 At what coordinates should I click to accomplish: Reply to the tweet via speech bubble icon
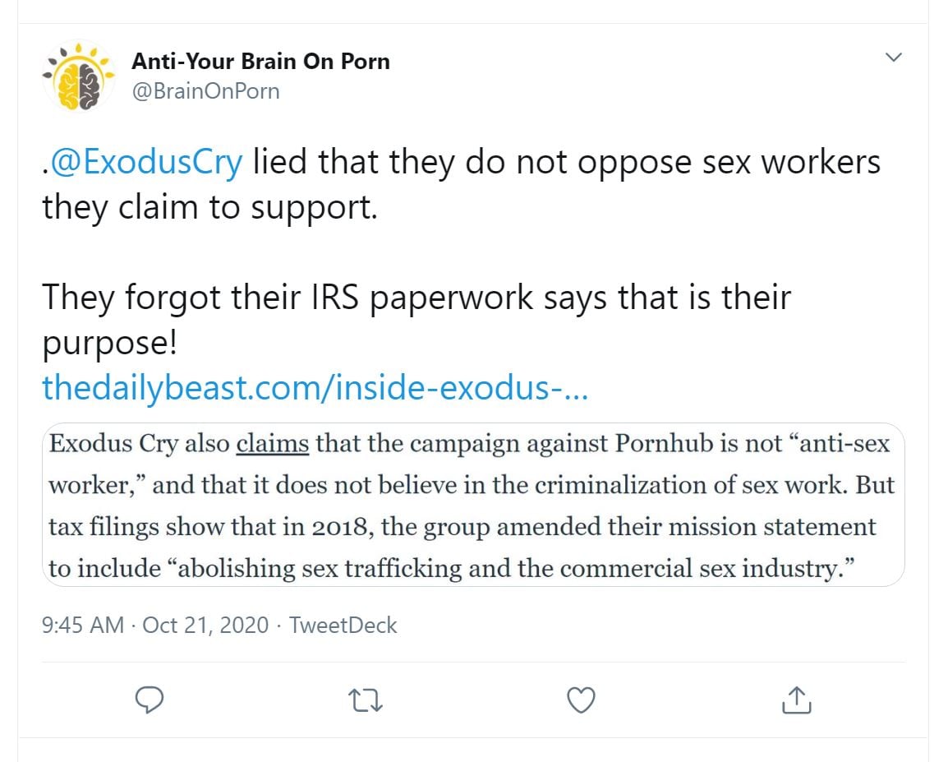click(149, 700)
